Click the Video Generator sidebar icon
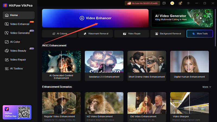The height and width of the screenshot is (122, 217). point(7,33)
